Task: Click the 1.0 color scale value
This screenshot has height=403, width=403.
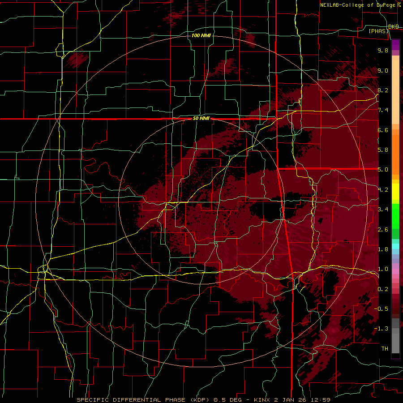Action: [x=383, y=269]
